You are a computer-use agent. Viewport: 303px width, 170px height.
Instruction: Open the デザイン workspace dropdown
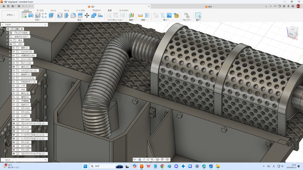pyautogui.click(x=11, y=15)
